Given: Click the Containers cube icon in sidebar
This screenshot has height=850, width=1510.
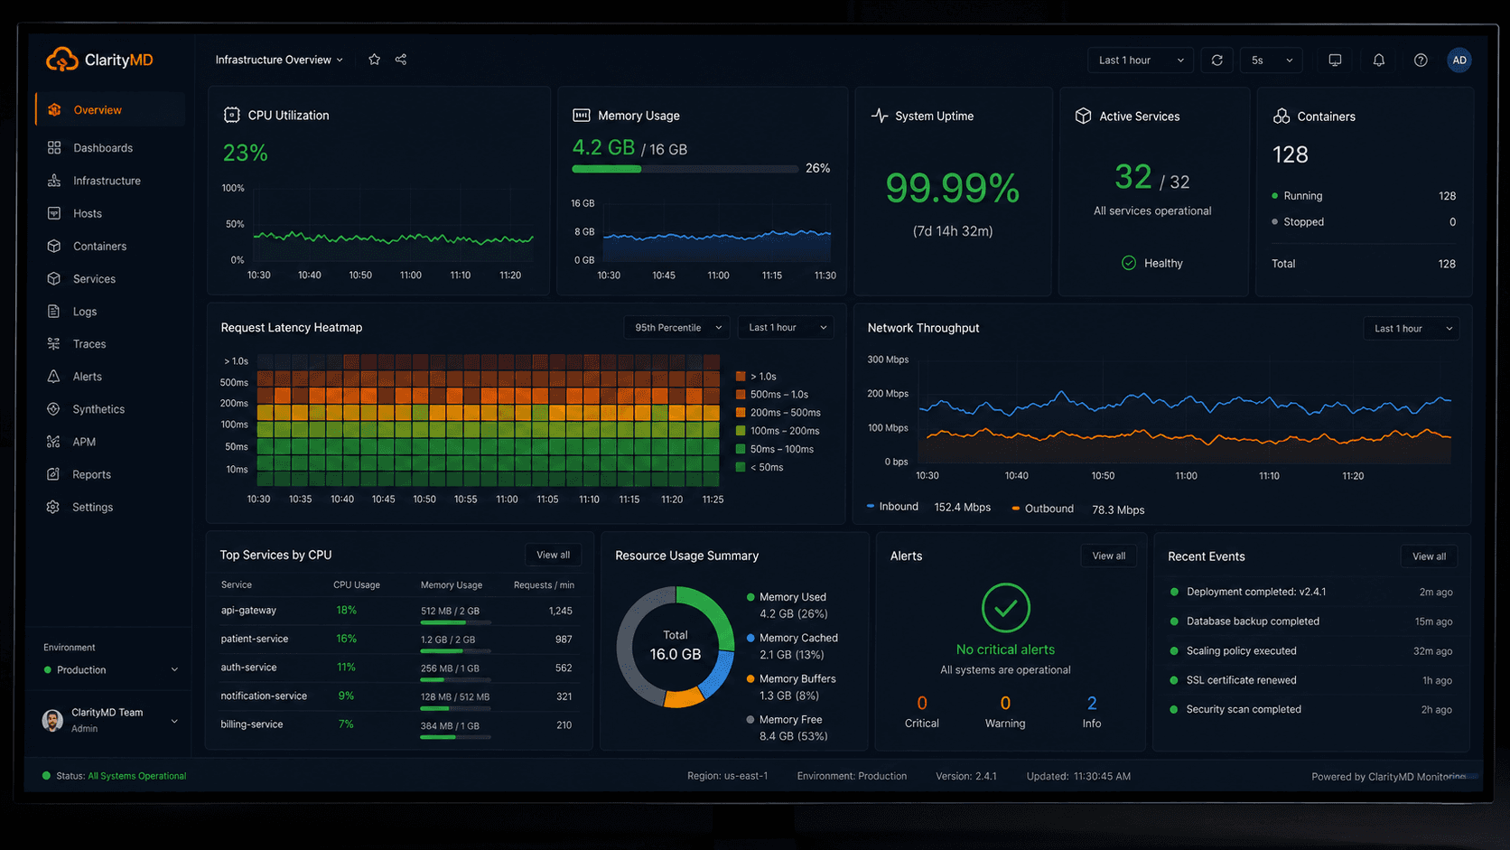Looking at the screenshot, I should pyautogui.click(x=54, y=246).
